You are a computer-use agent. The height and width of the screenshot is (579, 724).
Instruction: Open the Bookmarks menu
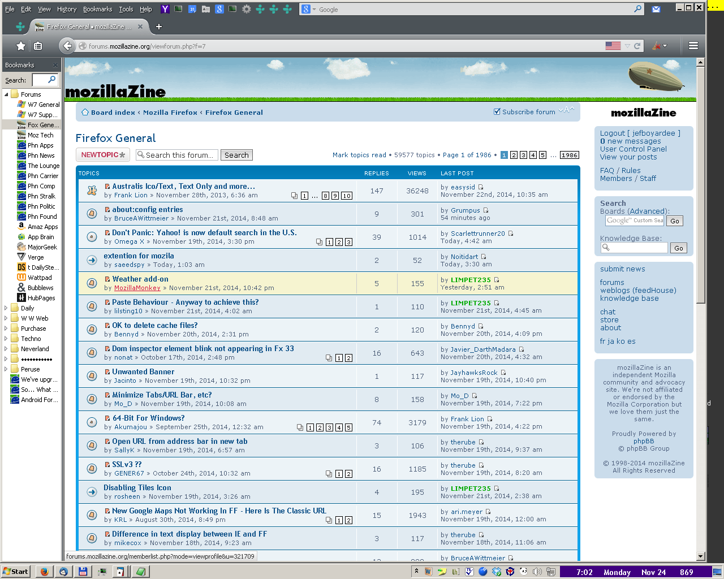pos(97,9)
